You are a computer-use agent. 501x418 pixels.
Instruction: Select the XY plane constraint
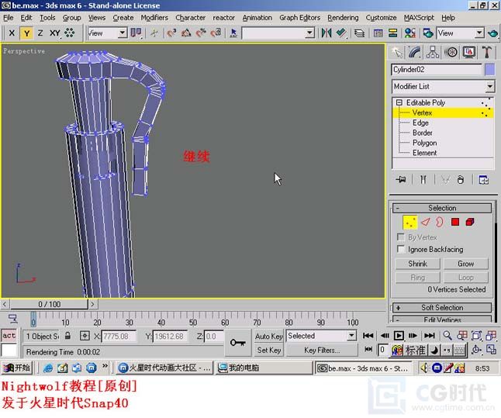point(54,33)
